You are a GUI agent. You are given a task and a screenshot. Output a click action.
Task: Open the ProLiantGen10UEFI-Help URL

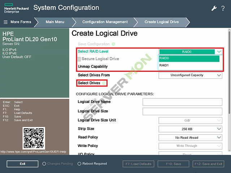33,152
